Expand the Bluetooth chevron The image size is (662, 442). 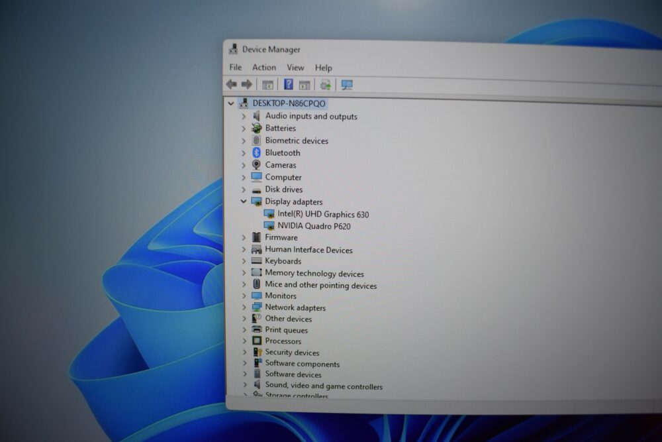point(244,152)
